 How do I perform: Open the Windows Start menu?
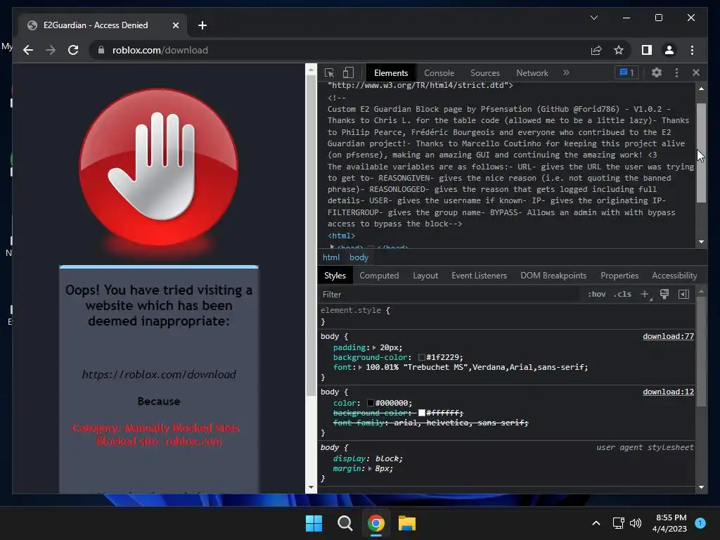(314, 523)
